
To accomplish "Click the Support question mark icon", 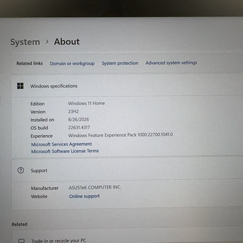I will [20, 171].
